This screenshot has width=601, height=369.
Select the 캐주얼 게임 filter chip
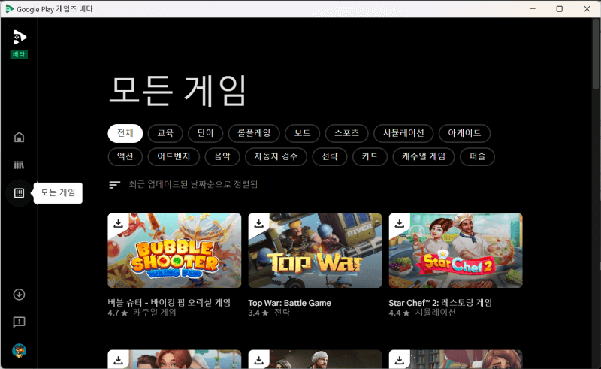coord(424,156)
